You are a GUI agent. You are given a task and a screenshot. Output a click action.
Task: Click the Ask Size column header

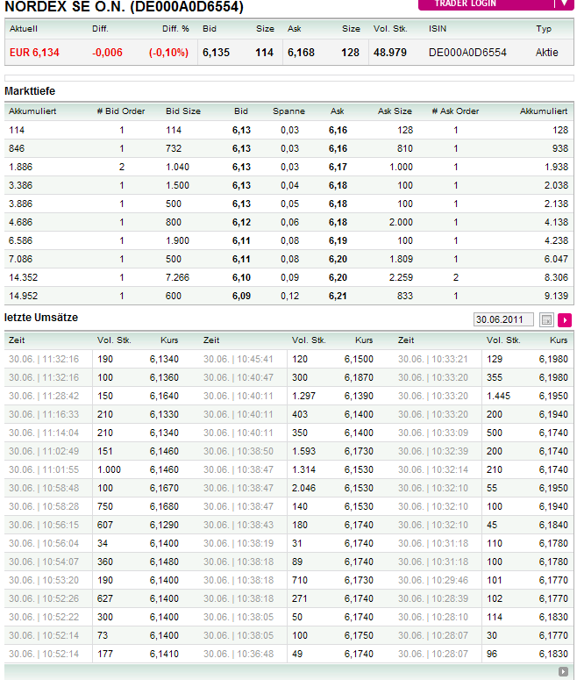[395, 111]
